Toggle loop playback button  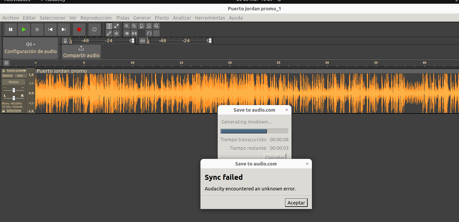(x=95, y=29)
